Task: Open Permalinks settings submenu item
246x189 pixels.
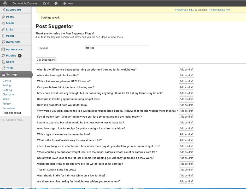Action: pyautogui.click(x=9, y=108)
